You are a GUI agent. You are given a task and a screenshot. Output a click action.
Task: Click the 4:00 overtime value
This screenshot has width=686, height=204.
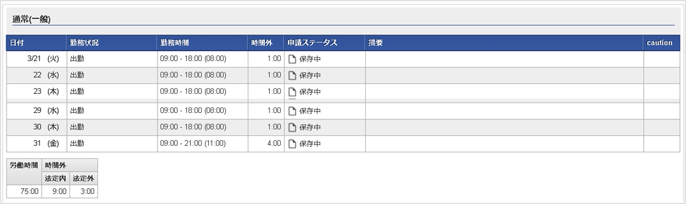click(x=274, y=144)
